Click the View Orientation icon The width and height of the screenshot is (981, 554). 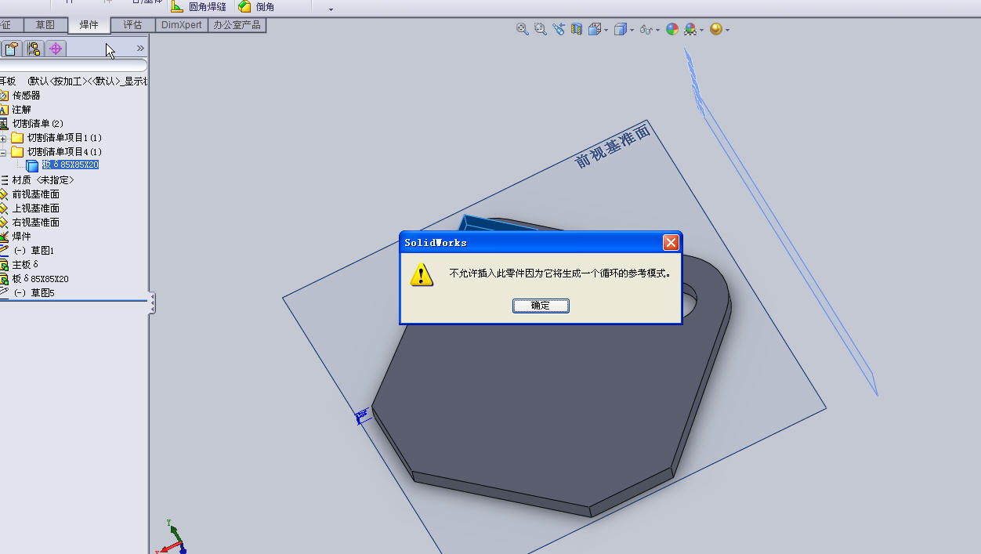point(595,29)
